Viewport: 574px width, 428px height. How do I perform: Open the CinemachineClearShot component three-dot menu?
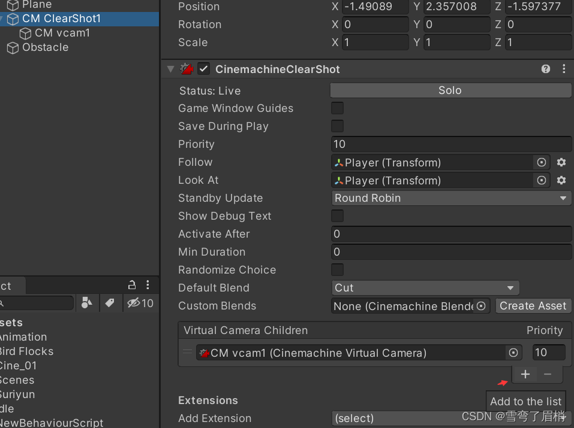564,69
